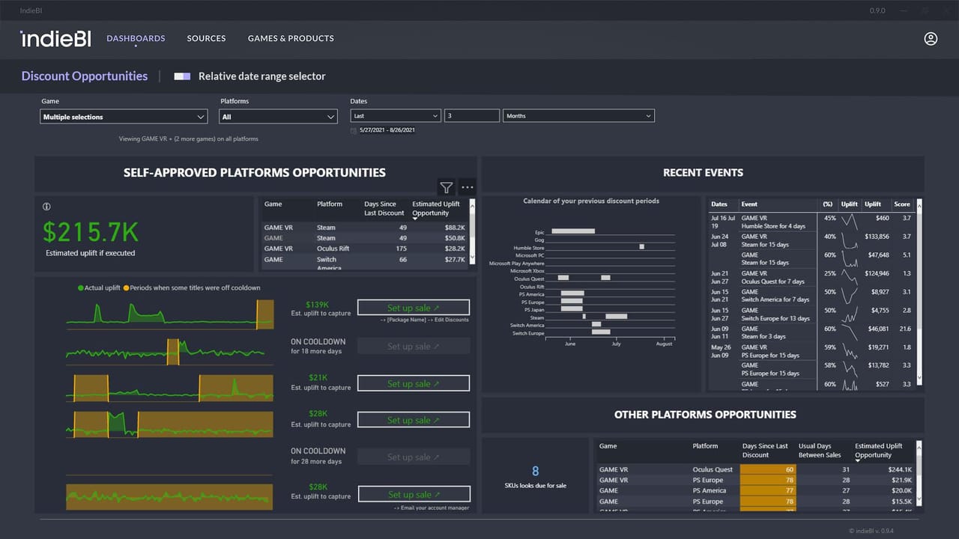
Task: Click the info icon above the $215.7K figure
Action: point(46,206)
